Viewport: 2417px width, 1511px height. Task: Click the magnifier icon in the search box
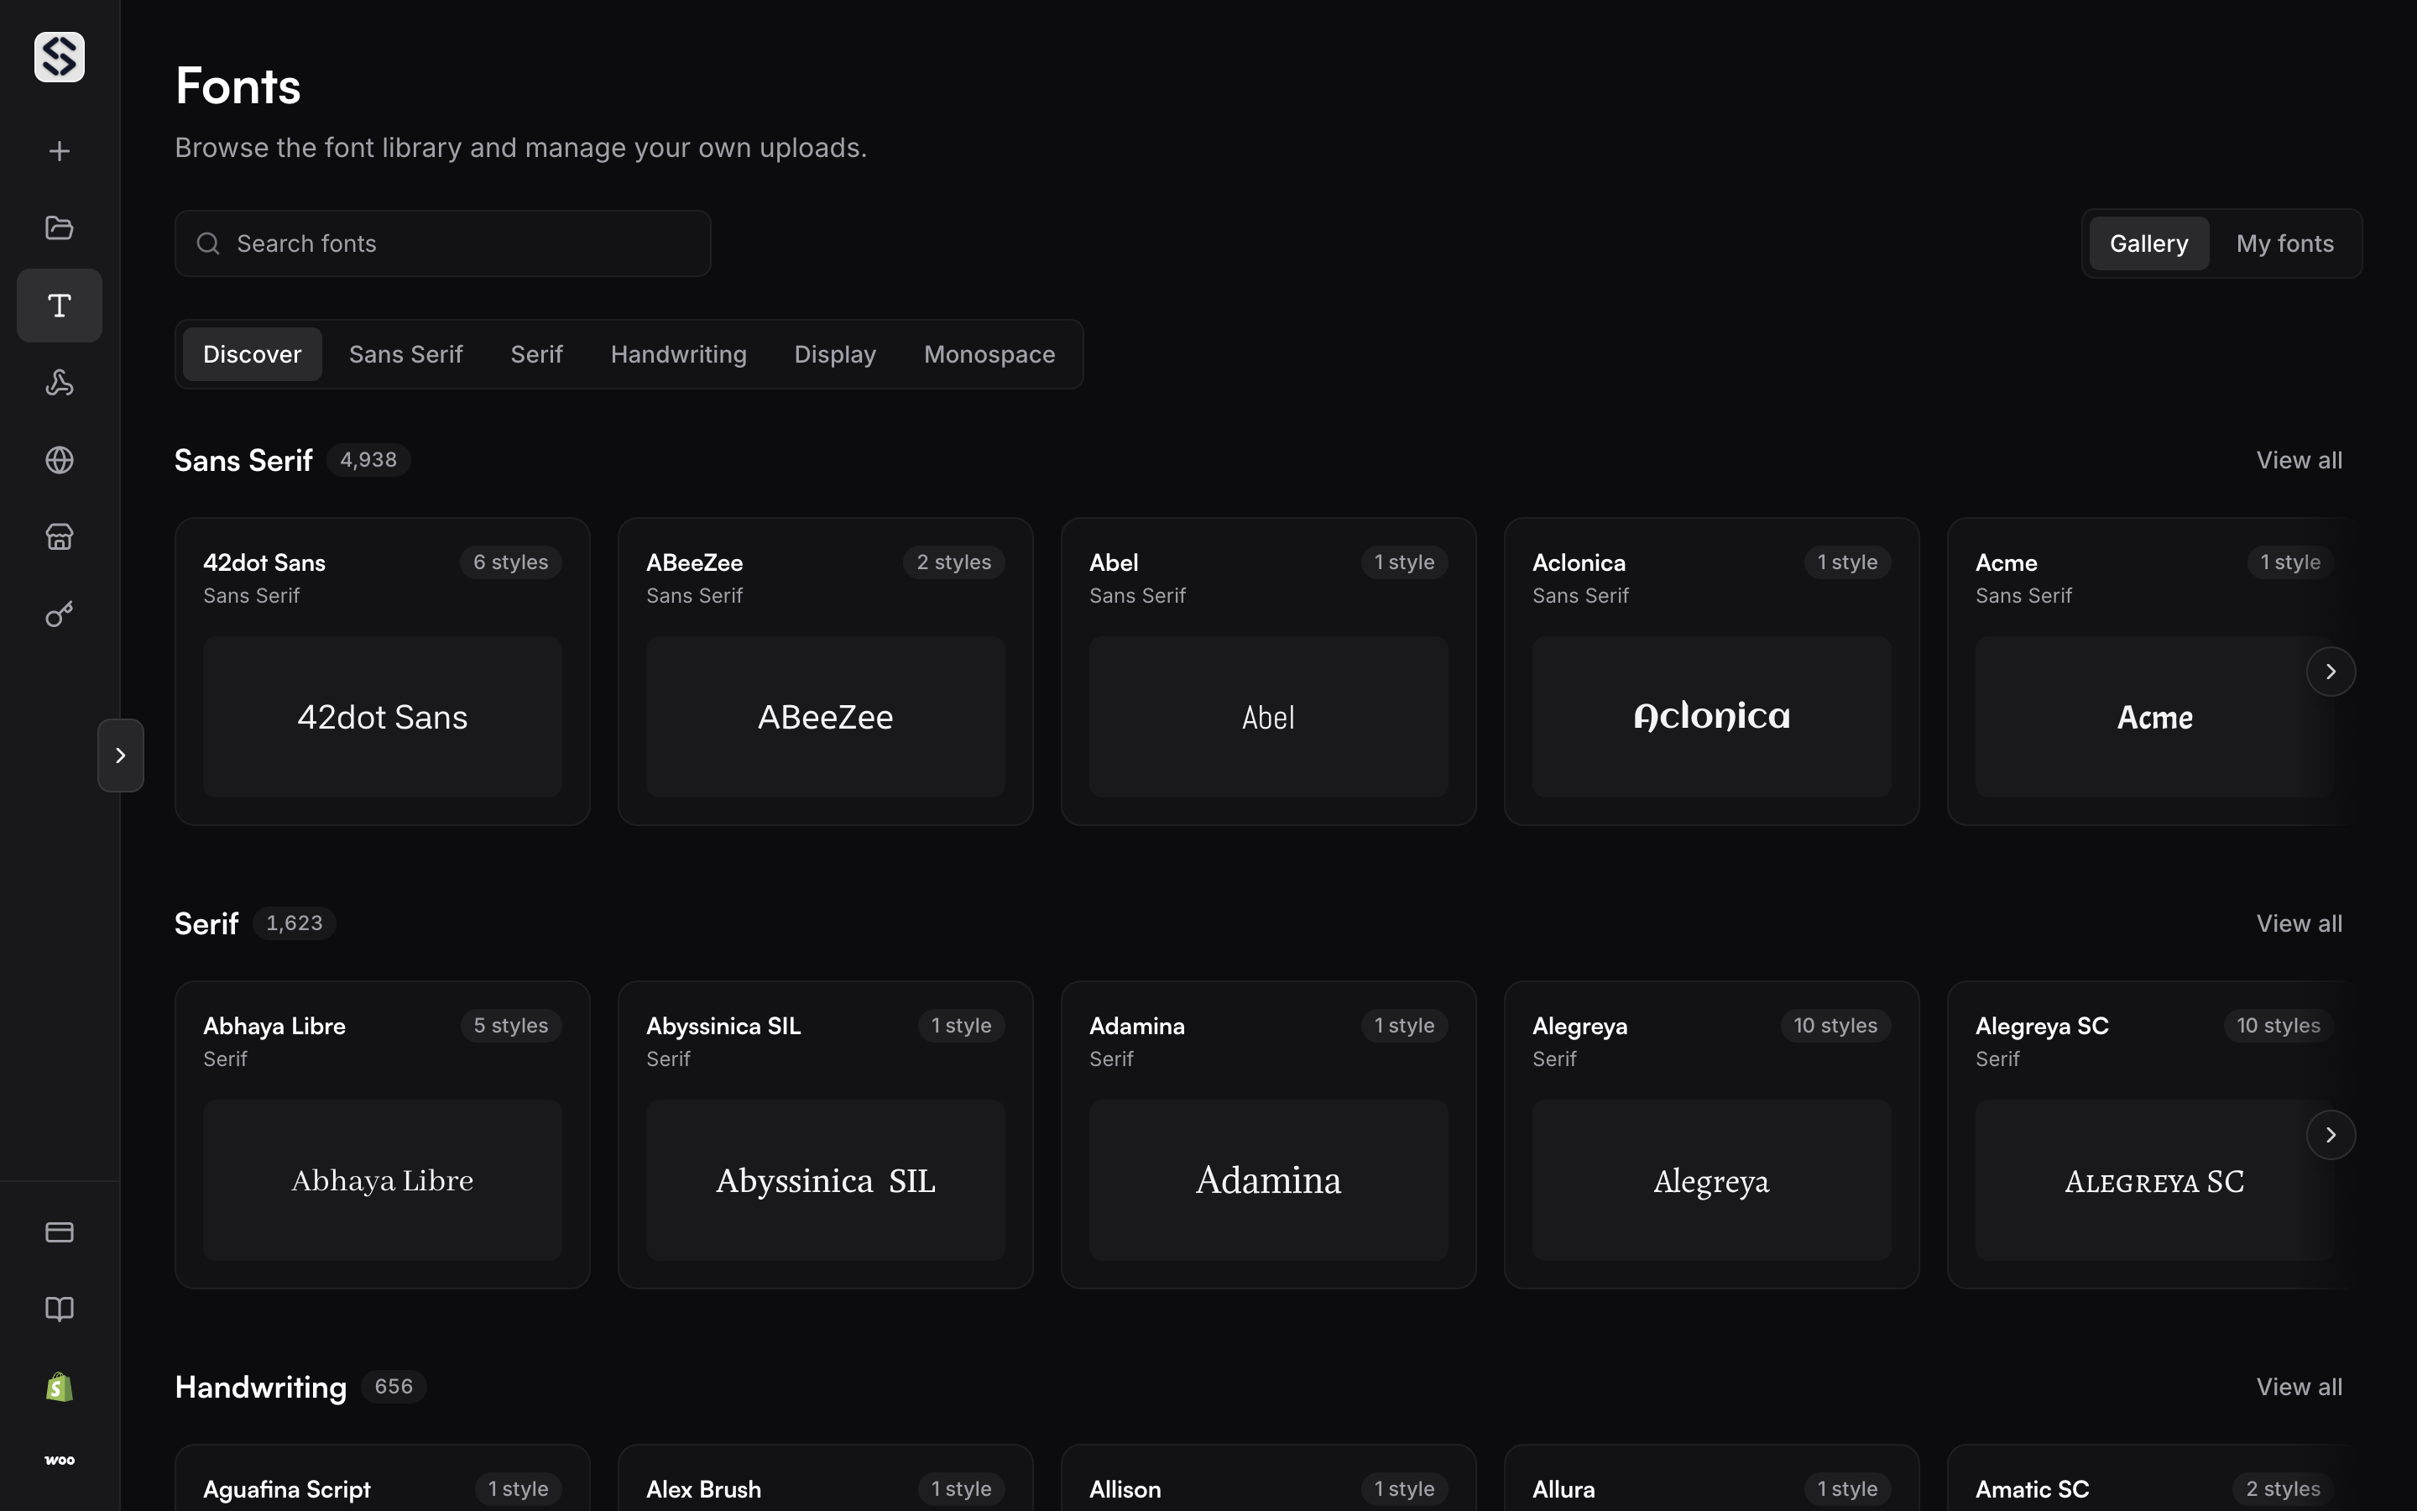208,243
